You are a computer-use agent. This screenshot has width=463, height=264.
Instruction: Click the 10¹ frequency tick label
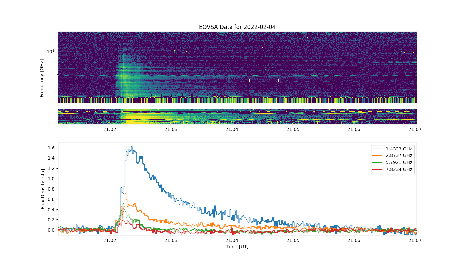coord(50,51)
